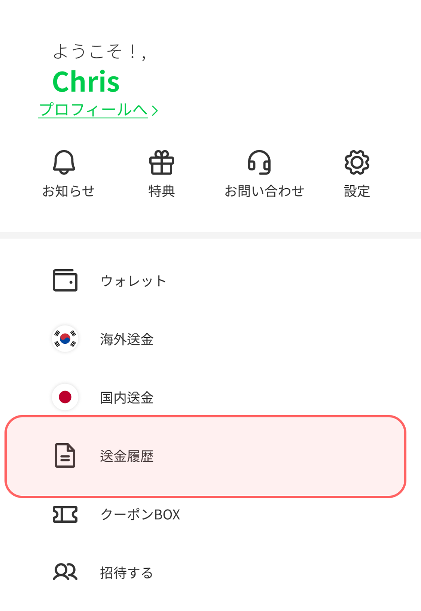Tap the chevron next to プロフィールへ
The width and height of the screenshot is (421, 611).
tap(155, 110)
